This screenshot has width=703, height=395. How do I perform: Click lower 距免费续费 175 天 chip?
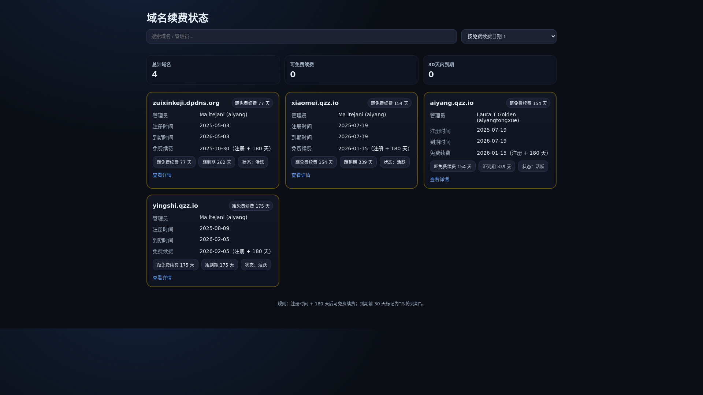175,265
